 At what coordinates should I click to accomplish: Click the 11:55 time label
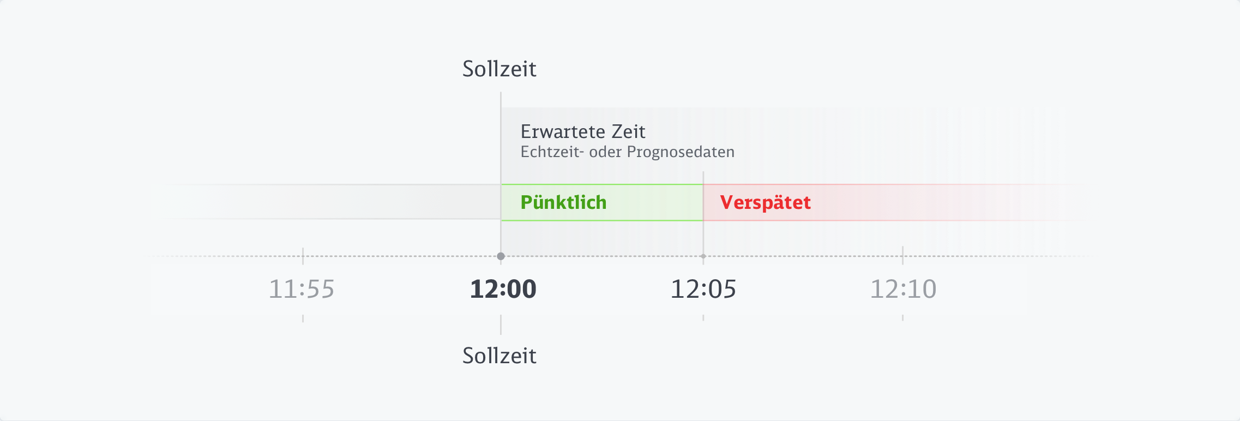click(302, 289)
